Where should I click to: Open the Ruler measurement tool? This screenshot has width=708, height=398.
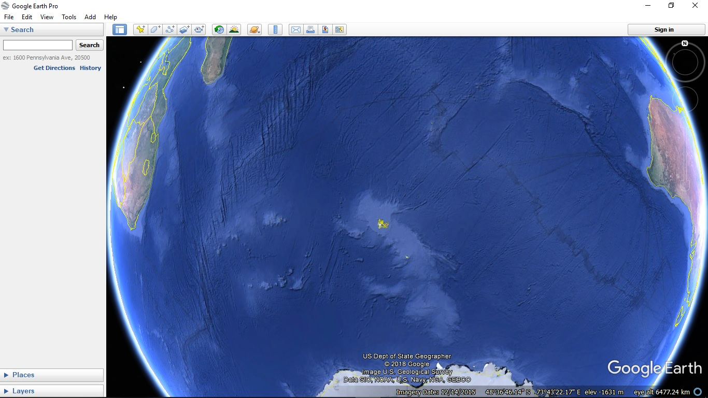[x=275, y=30]
